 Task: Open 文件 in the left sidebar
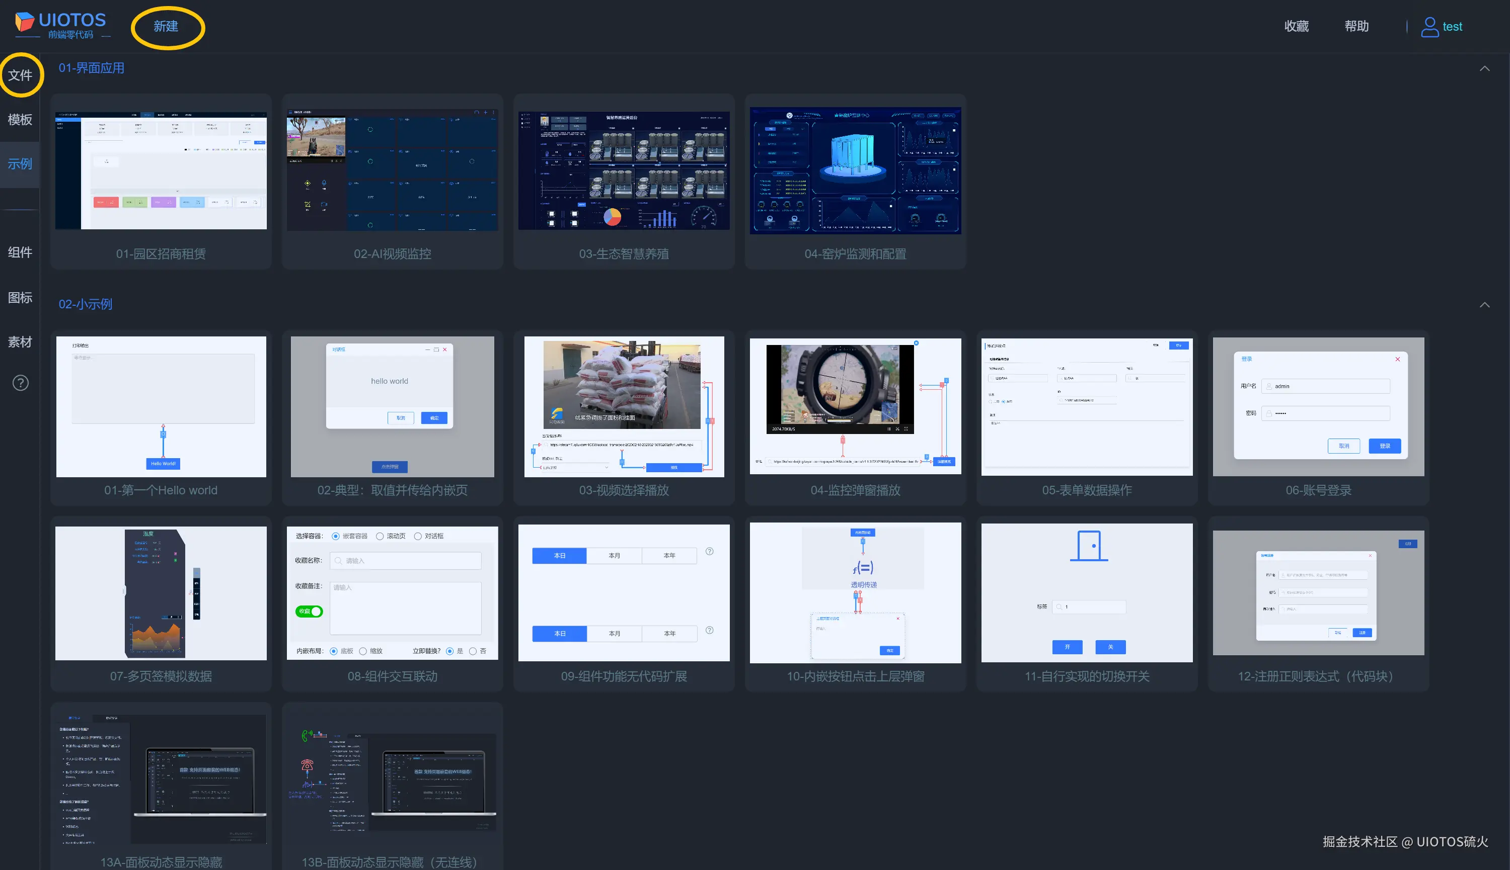[20, 75]
